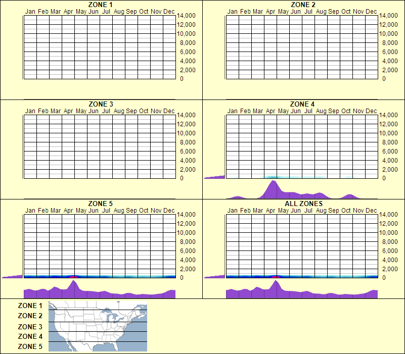Viewport: 405px width, 354px height.
Task: Click Sep month label in ZONE 3 chart
Action: tap(131, 111)
